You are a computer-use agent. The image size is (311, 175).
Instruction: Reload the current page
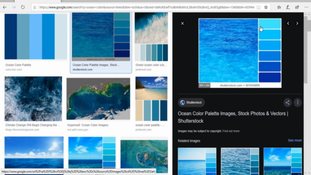[23, 7]
